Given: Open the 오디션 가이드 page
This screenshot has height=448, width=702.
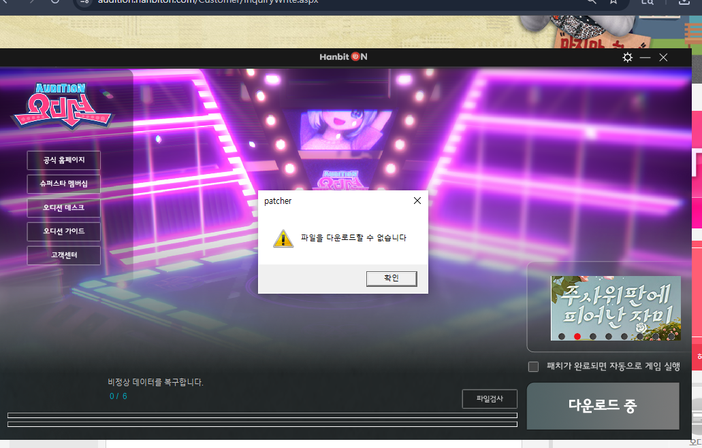Looking at the screenshot, I should 64,231.
